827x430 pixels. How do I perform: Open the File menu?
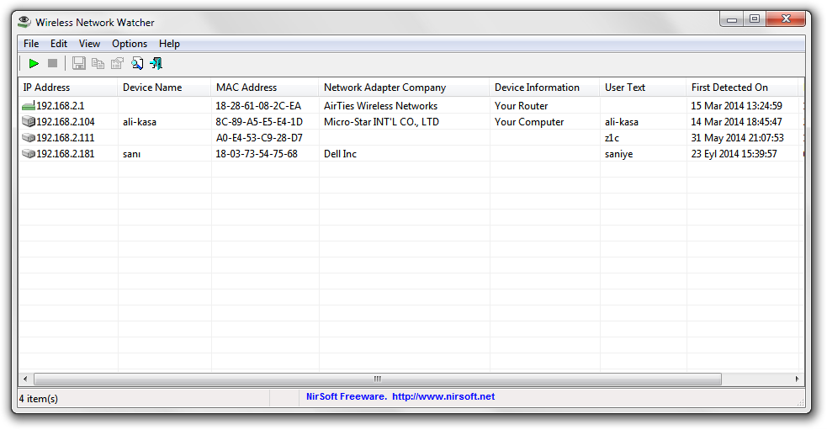pos(31,44)
